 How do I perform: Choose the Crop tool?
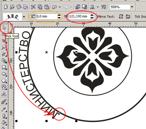click(4, 41)
